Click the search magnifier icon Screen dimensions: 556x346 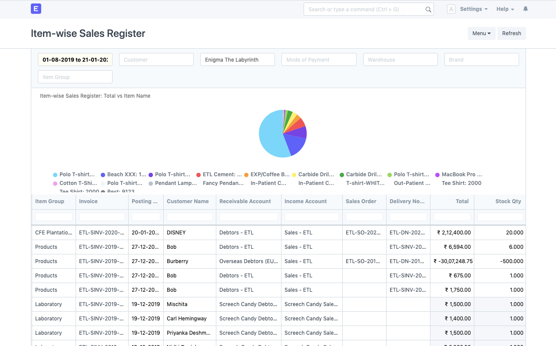[428, 10]
